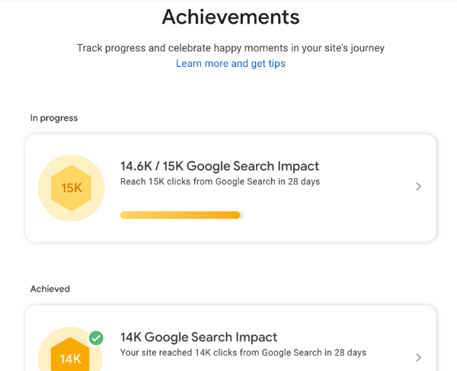The height and width of the screenshot is (371, 457).
Task: Click the 15K hexagon badge icon
Action: [72, 187]
